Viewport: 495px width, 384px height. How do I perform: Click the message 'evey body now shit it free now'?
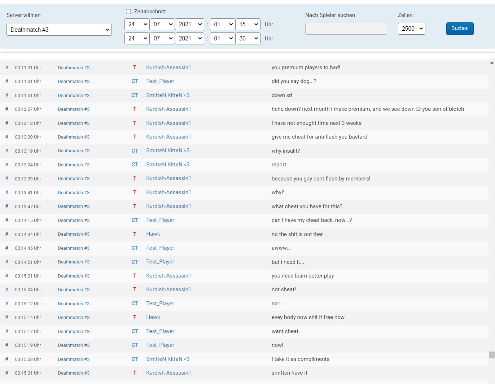[308, 317]
